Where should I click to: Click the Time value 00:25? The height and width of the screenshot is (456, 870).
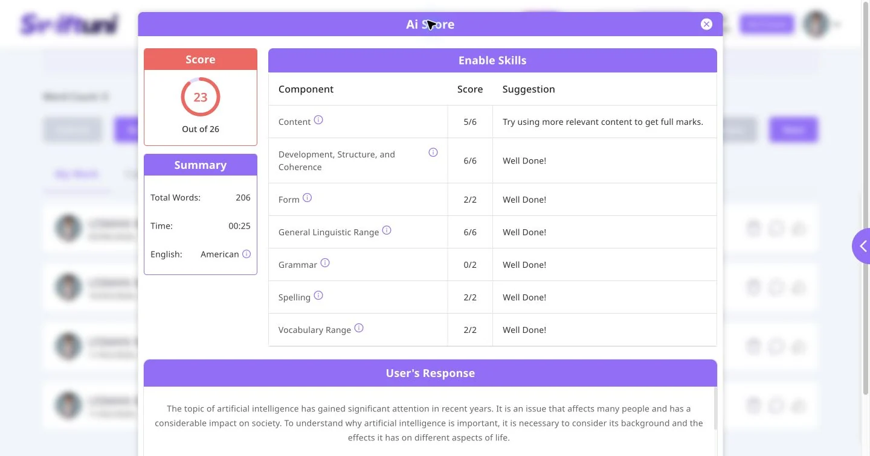pos(239,226)
